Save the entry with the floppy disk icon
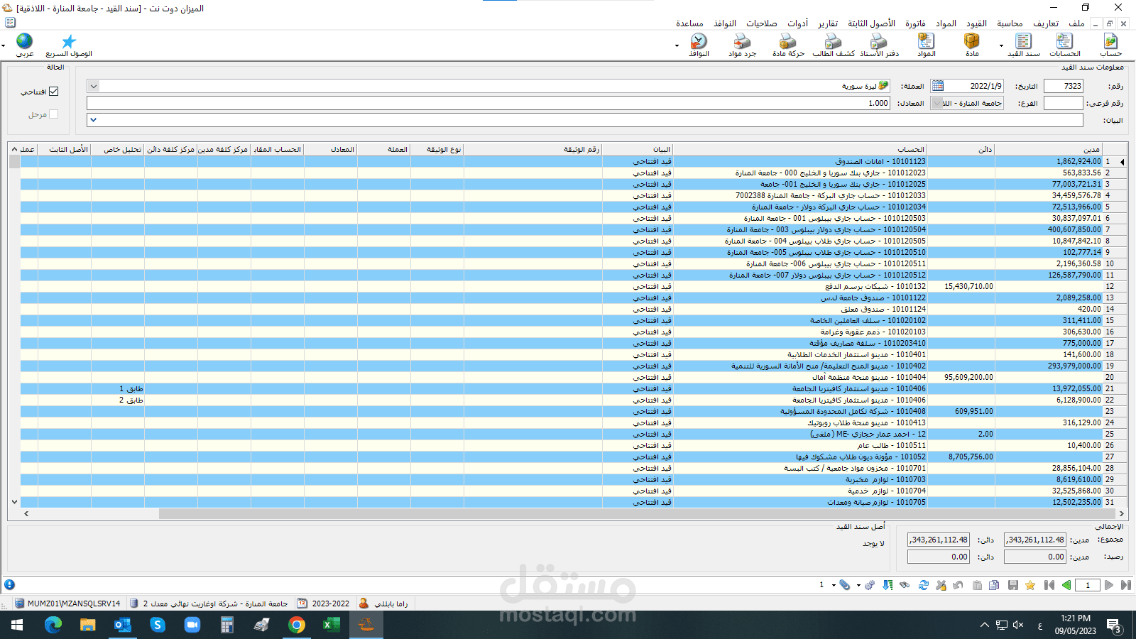The width and height of the screenshot is (1136, 639). coord(1013,585)
